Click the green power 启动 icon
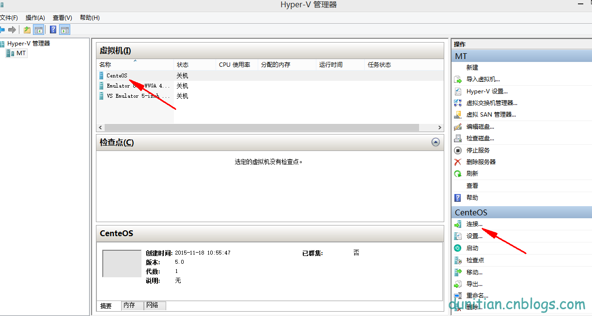This screenshot has height=316, width=592. 458,248
